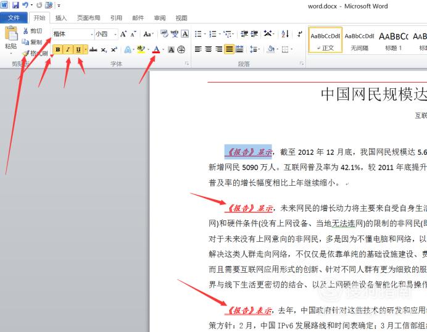Select the 无间隔 (No Spacing) style
The height and width of the screenshot is (332, 427).
[x=360, y=40]
